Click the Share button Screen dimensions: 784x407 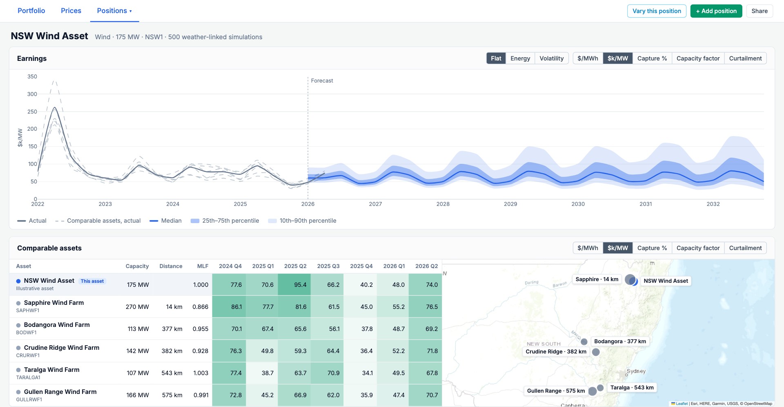click(759, 11)
